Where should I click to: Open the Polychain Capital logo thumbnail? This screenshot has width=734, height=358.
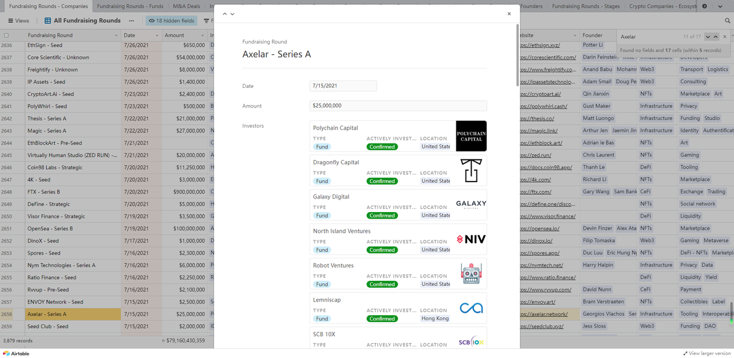(x=472, y=136)
